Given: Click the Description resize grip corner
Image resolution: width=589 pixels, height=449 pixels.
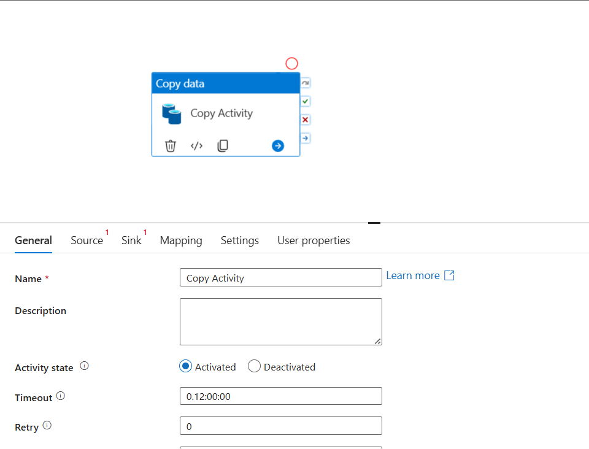Looking at the screenshot, I should pos(378,341).
